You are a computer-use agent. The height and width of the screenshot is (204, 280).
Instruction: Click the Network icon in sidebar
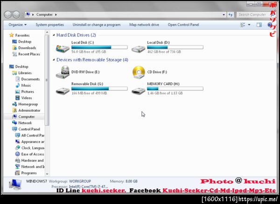click(14, 123)
